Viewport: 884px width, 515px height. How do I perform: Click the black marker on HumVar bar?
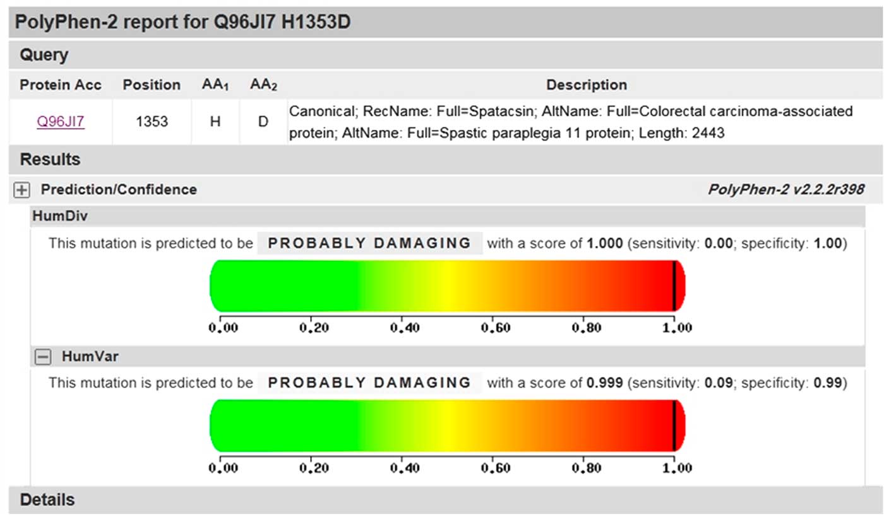[674, 425]
